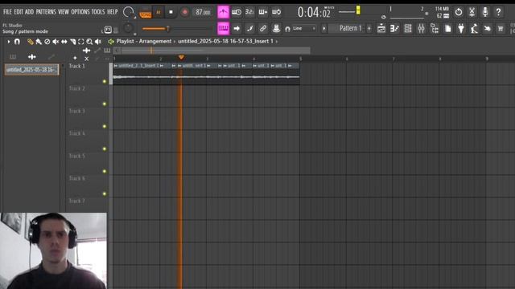The height and width of the screenshot is (289, 515).
Task: Toggle the metronome button
Action: [x=223, y=12]
